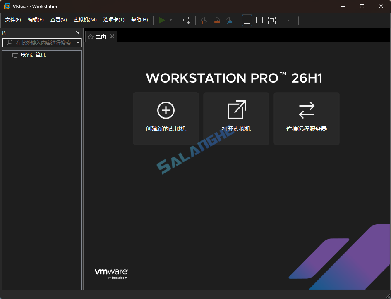
Task: Click the console view terminal icon
Action: (x=290, y=20)
